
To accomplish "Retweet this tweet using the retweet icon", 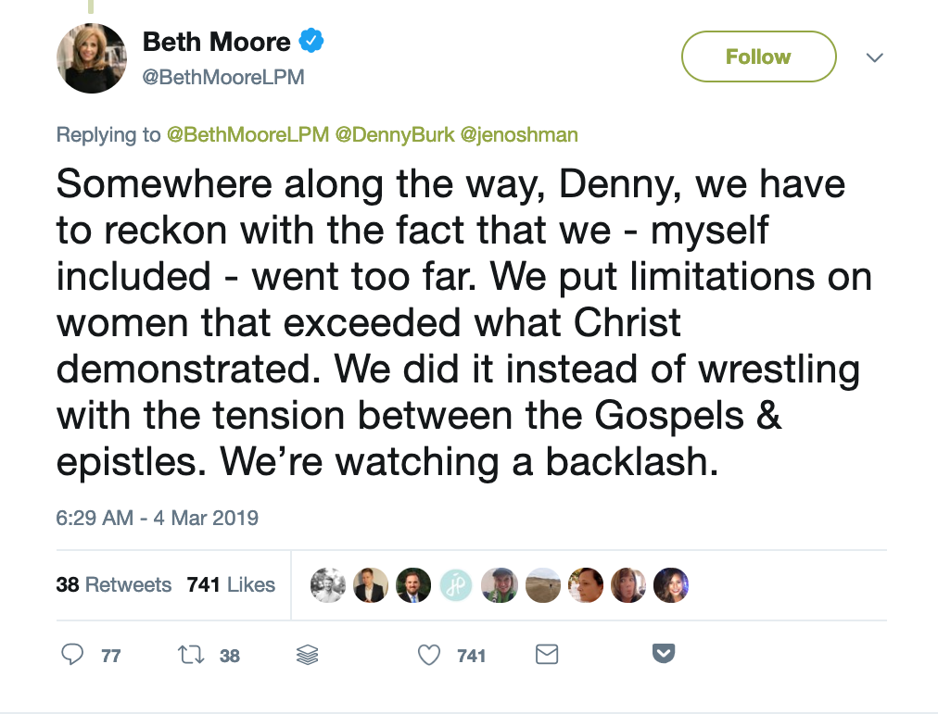I will pyautogui.click(x=190, y=655).
